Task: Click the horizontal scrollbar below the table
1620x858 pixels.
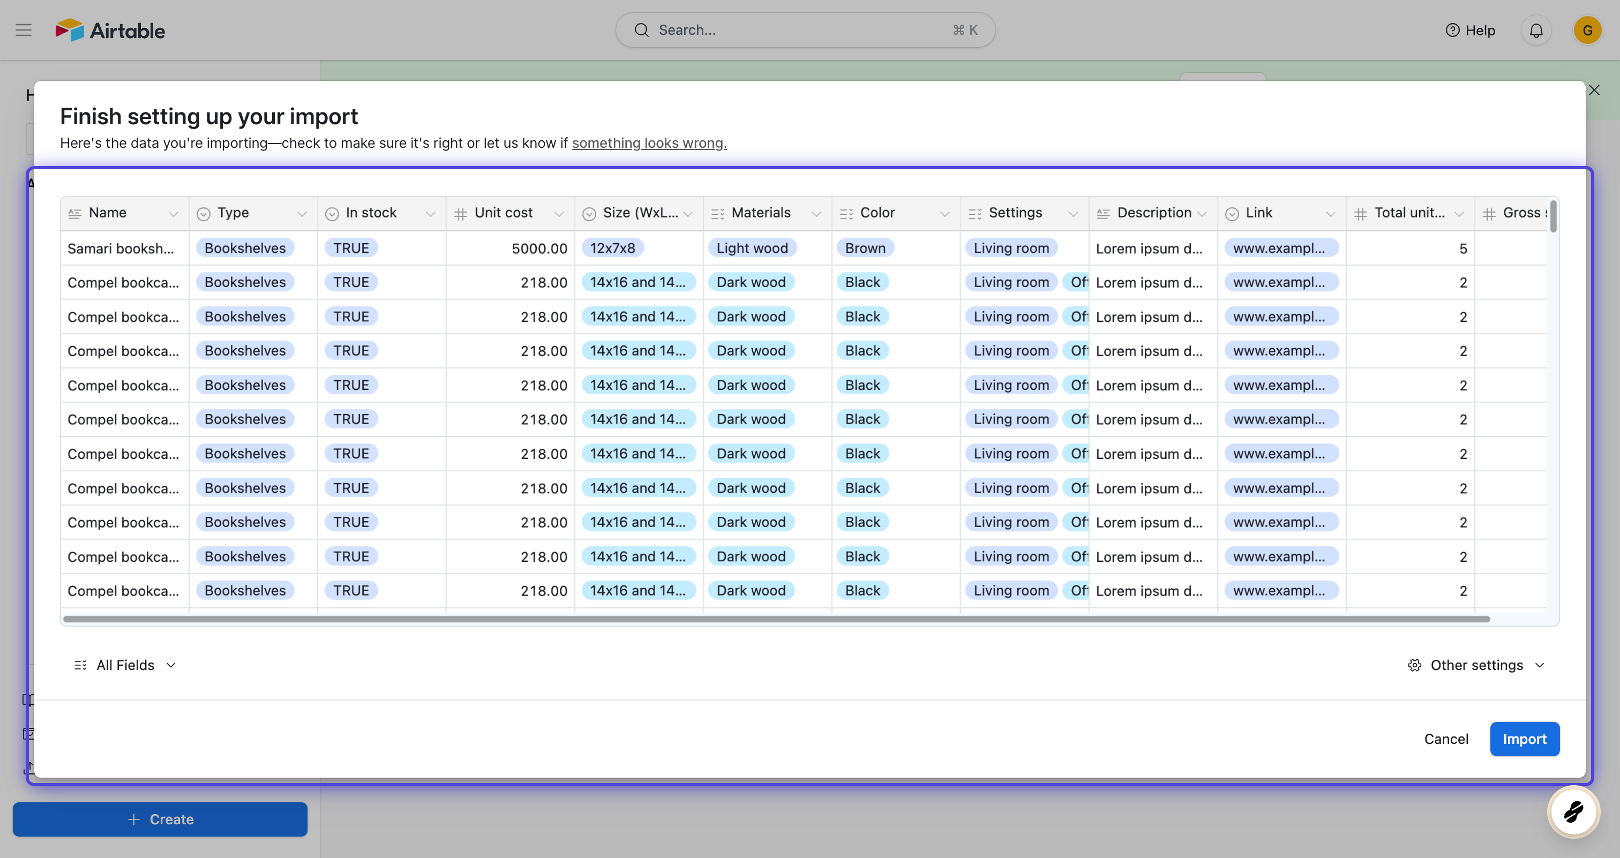Action: pos(776,619)
